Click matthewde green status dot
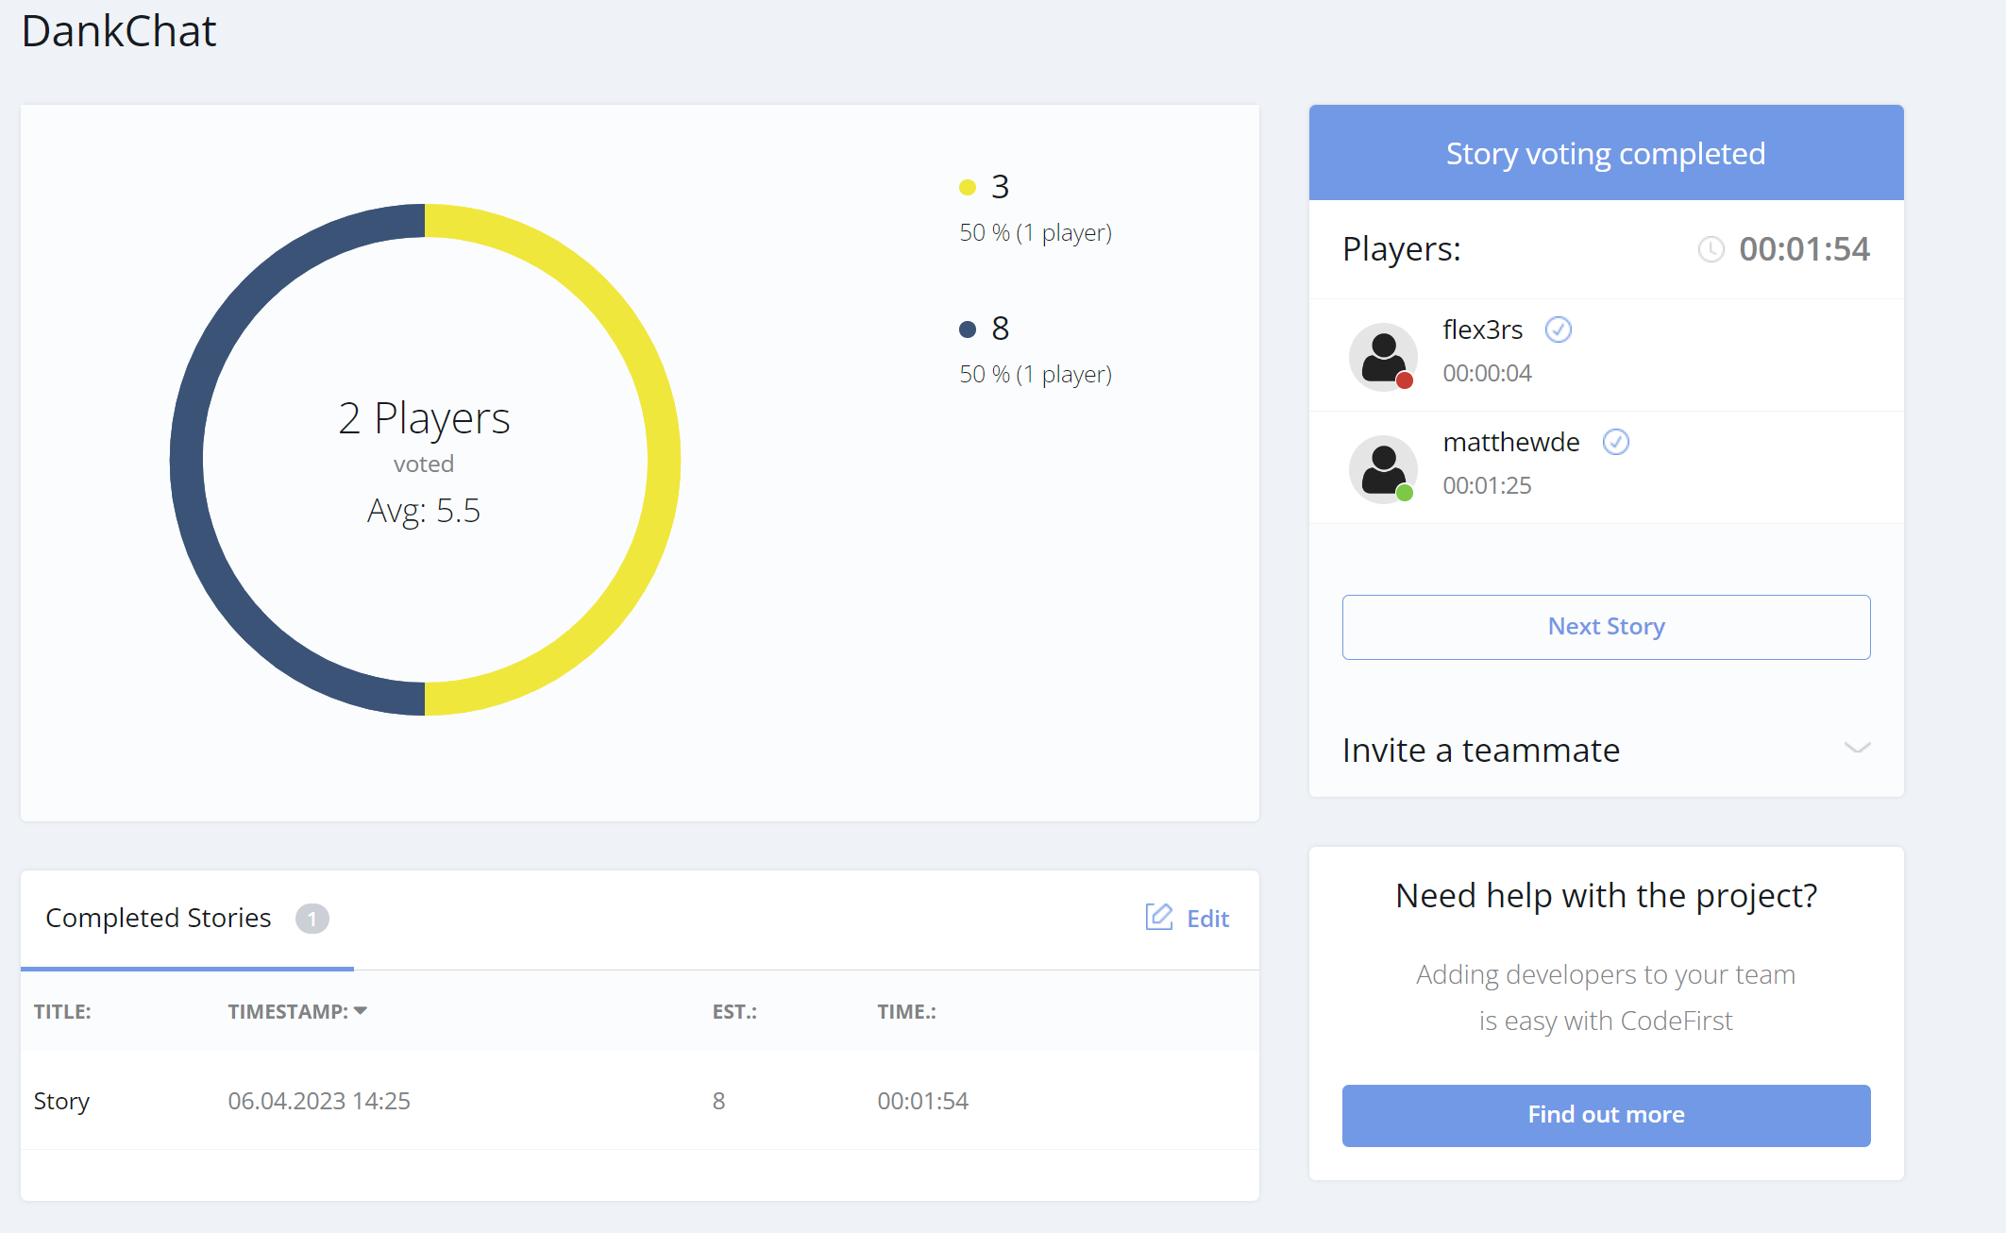Viewport: 2006px width, 1233px height. [x=1405, y=493]
